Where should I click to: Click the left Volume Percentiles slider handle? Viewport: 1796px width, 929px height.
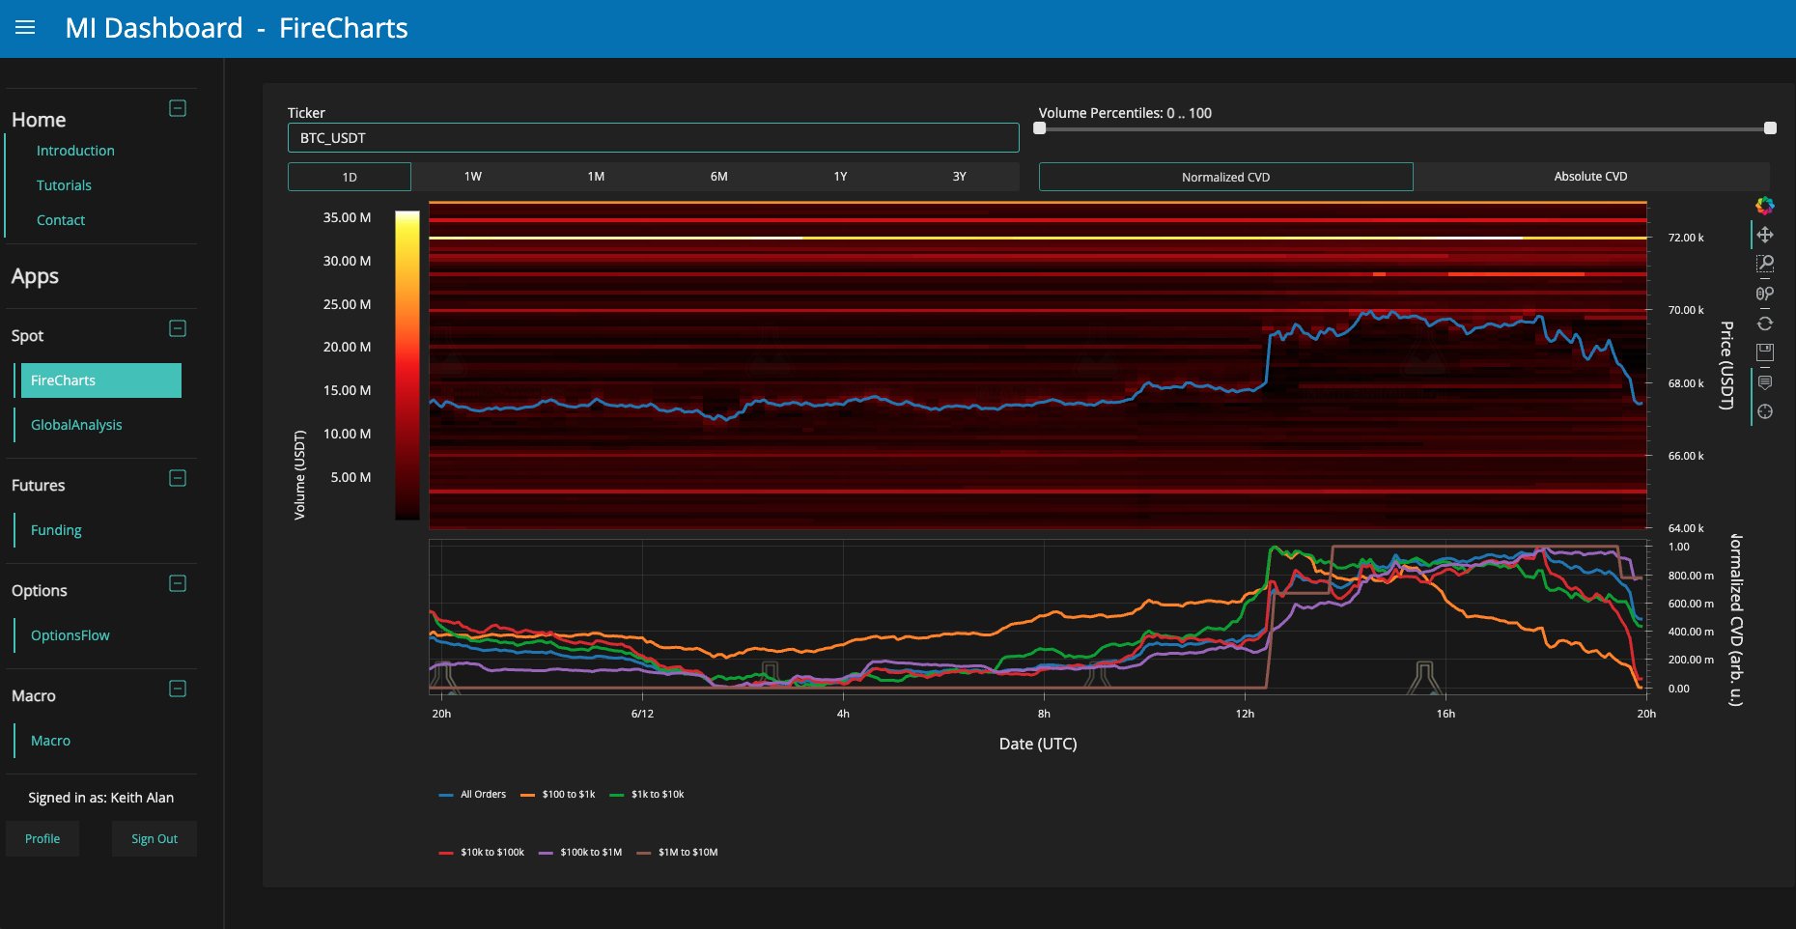[1040, 127]
